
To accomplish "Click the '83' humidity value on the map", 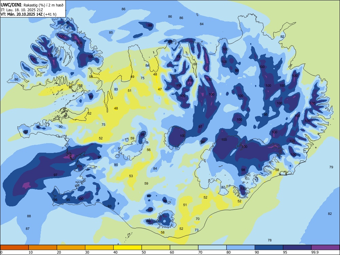I will click(x=116, y=89).
